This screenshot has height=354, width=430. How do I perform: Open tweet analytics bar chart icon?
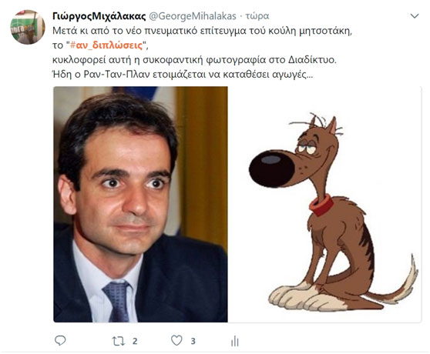pyautogui.click(x=235, y=341)
